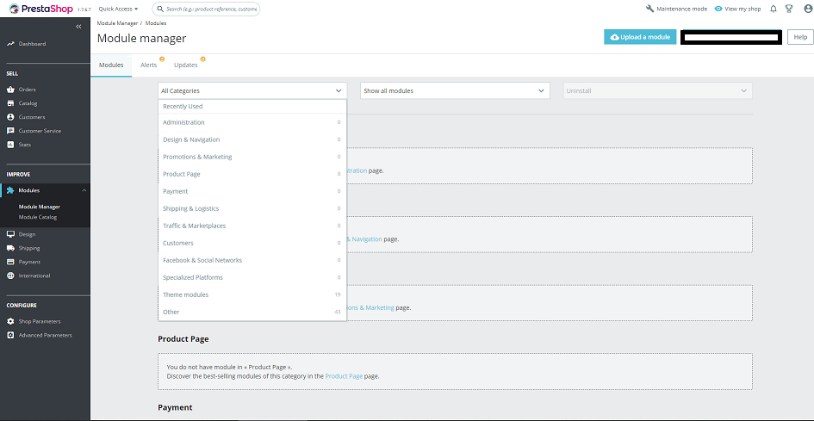Screen dimensions: 814x421
Task: Open the Quick Access dropdown
Action: pyautogui.click(x=118, y=9)
